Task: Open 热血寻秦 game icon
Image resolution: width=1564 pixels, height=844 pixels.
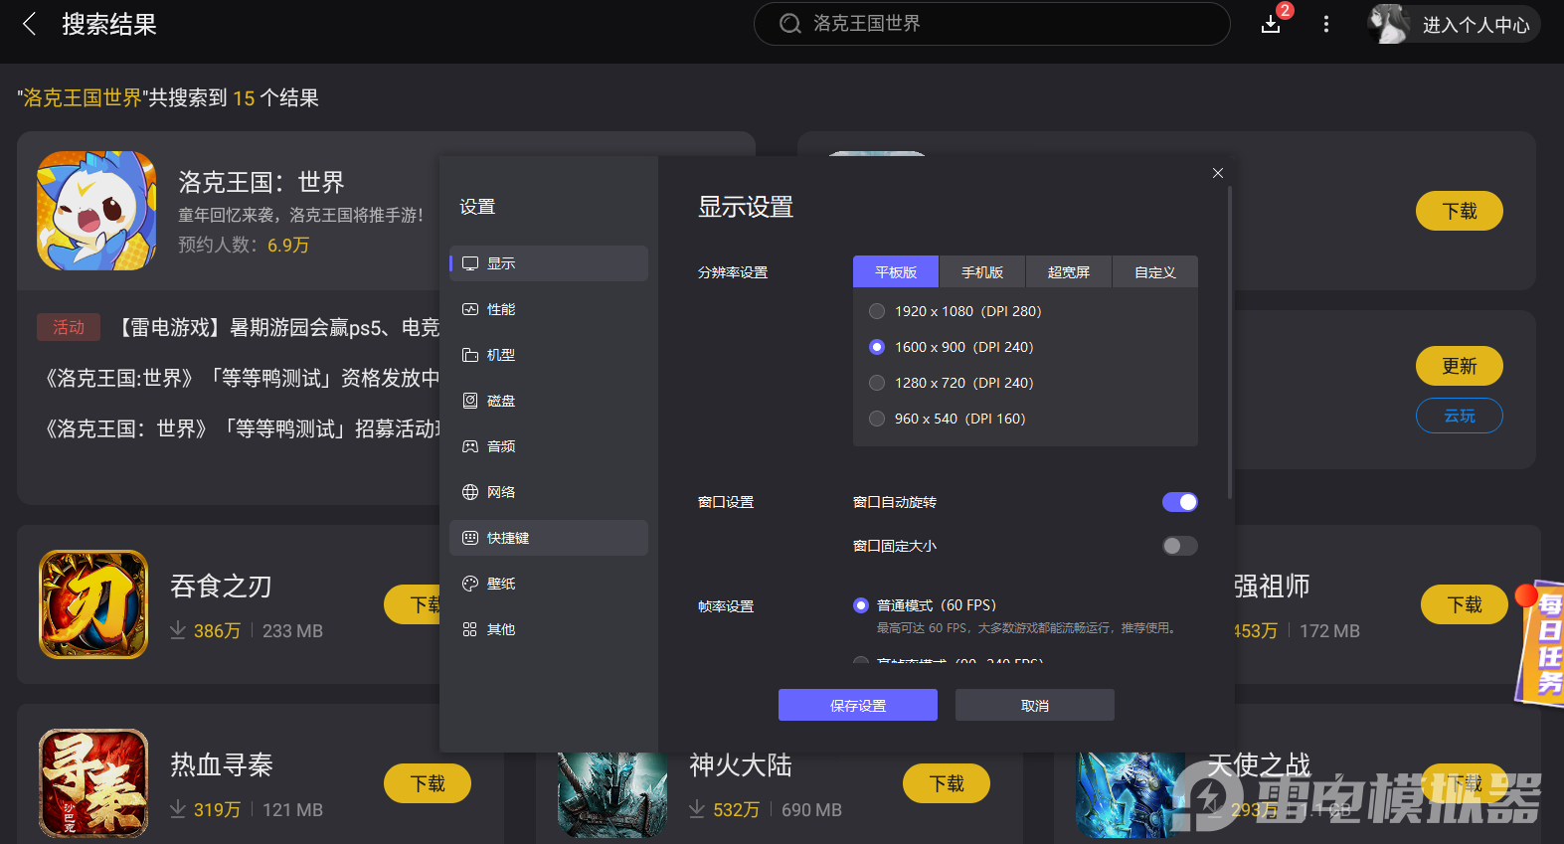Action: [93, 783]
